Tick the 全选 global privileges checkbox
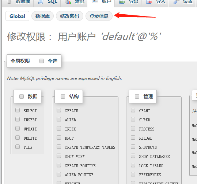This screenshot has height=184, width=197. 42,61
